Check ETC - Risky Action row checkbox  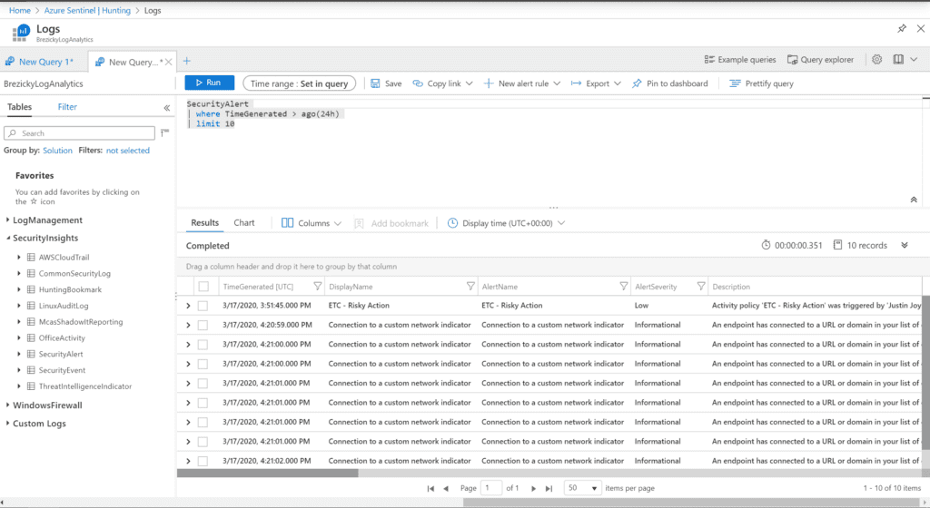coord(203,306)
